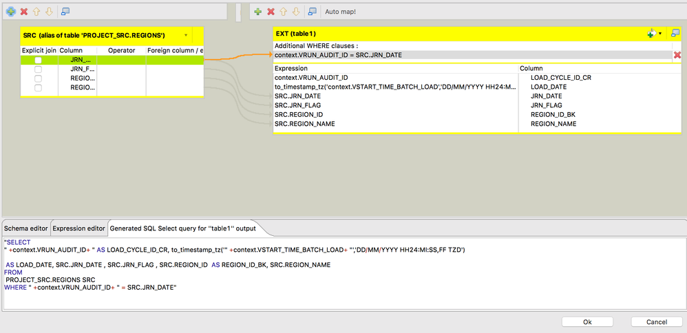The height and width of the screenshot is (333, 687).
Task: Select SRC.REGION_ID expression cell
Action: (396, 114)
